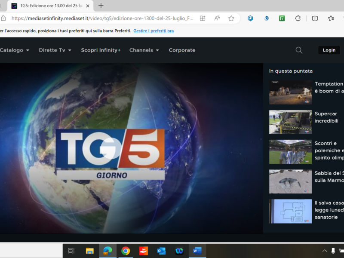Click the Temptation clip title text
The image size is (344, 258).
329,87
